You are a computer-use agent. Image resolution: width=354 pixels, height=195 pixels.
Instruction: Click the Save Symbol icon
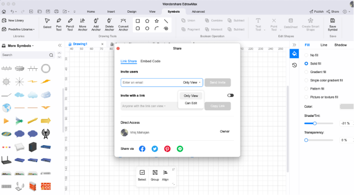click(x=333, y=21)
